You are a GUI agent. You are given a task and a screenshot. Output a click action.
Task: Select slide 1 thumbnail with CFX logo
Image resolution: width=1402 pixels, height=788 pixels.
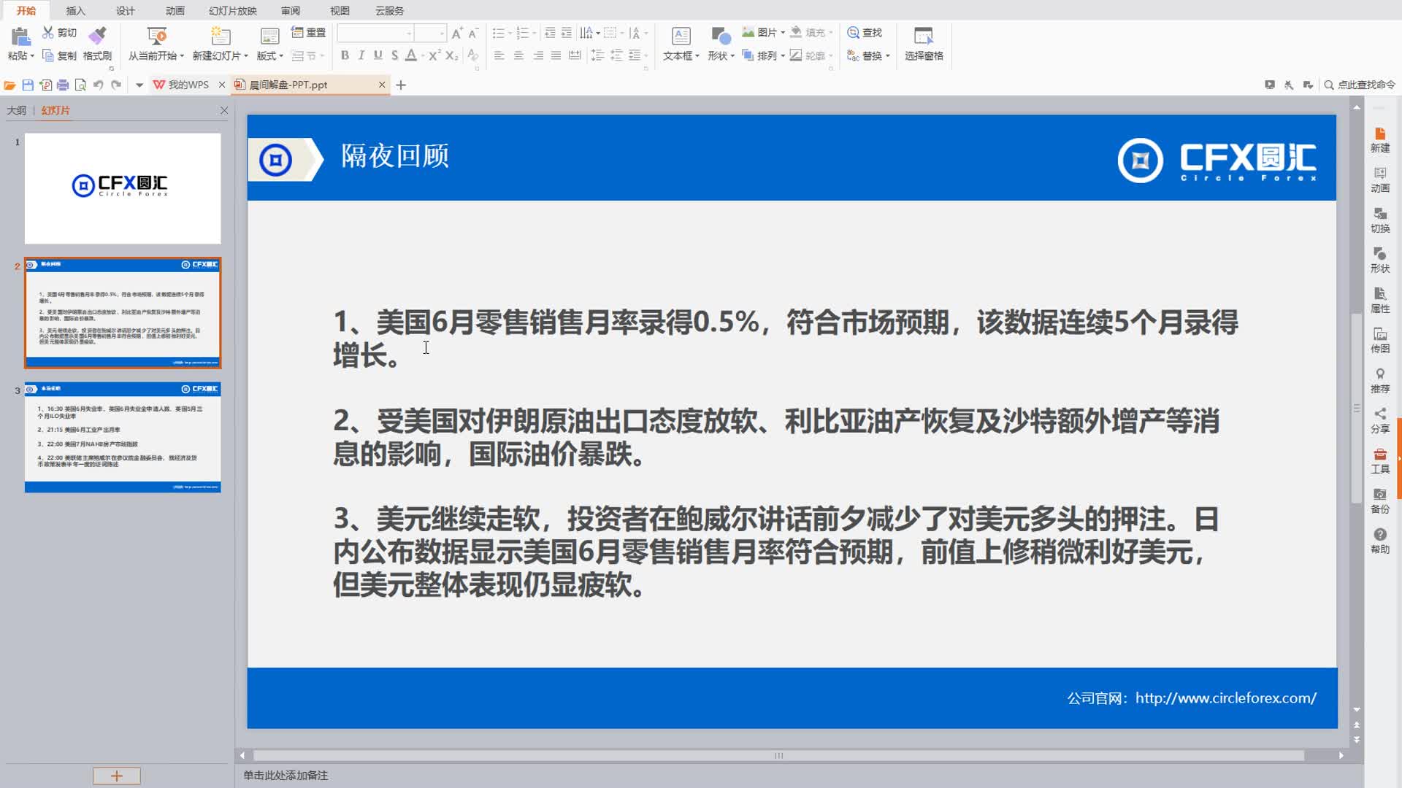click(123, 188)
